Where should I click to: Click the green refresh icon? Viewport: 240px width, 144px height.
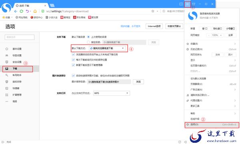22,11
